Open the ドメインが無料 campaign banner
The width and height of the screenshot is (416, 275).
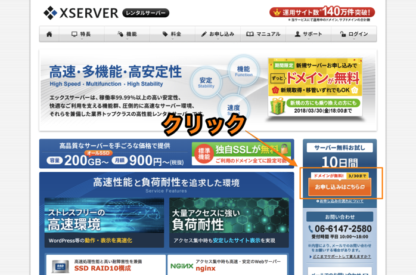pyautogui.click(x=315, y=87)
